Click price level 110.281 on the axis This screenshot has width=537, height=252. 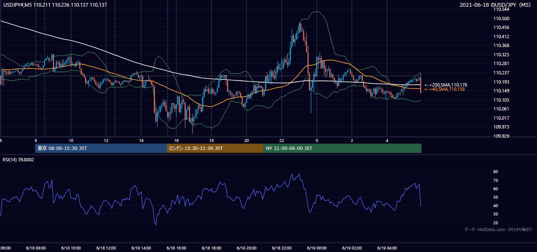(x=501, y=64)
